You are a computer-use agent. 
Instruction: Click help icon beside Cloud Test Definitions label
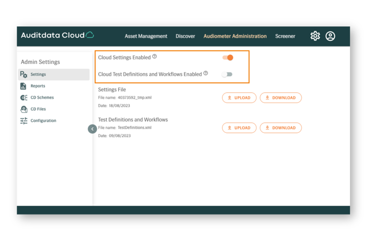click(x=206, y=74)
